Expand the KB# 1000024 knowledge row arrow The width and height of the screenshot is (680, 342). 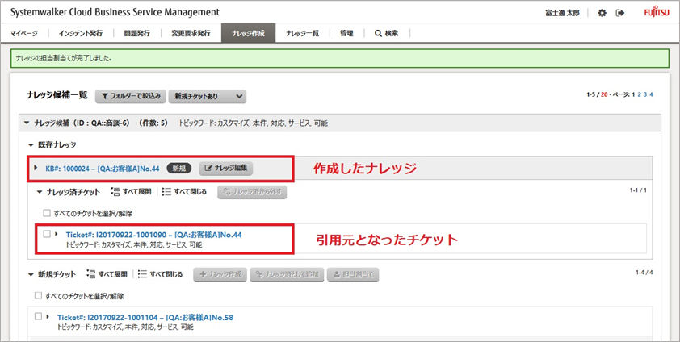pyautogui.click(x=36, y=168)
